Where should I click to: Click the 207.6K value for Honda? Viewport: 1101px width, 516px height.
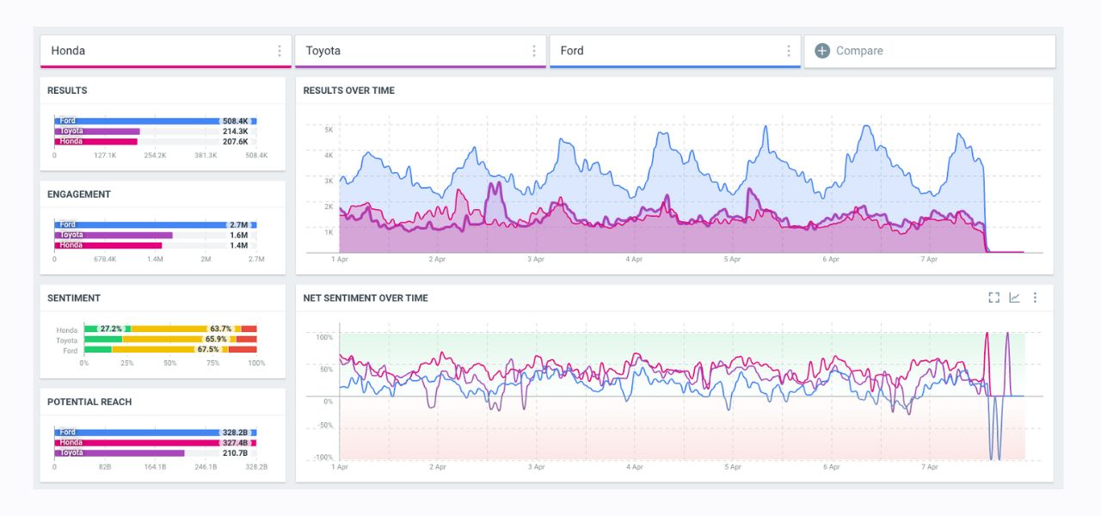click(x=235, y=141)
